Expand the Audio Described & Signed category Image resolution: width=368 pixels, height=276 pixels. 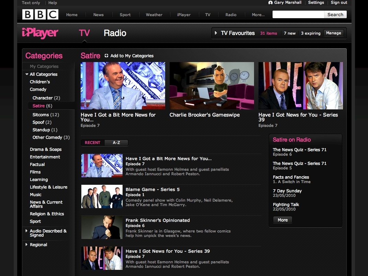(26, 231)
